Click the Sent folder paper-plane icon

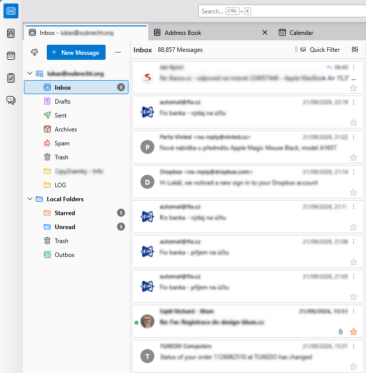pyautogui.click(x=47, y=116)
